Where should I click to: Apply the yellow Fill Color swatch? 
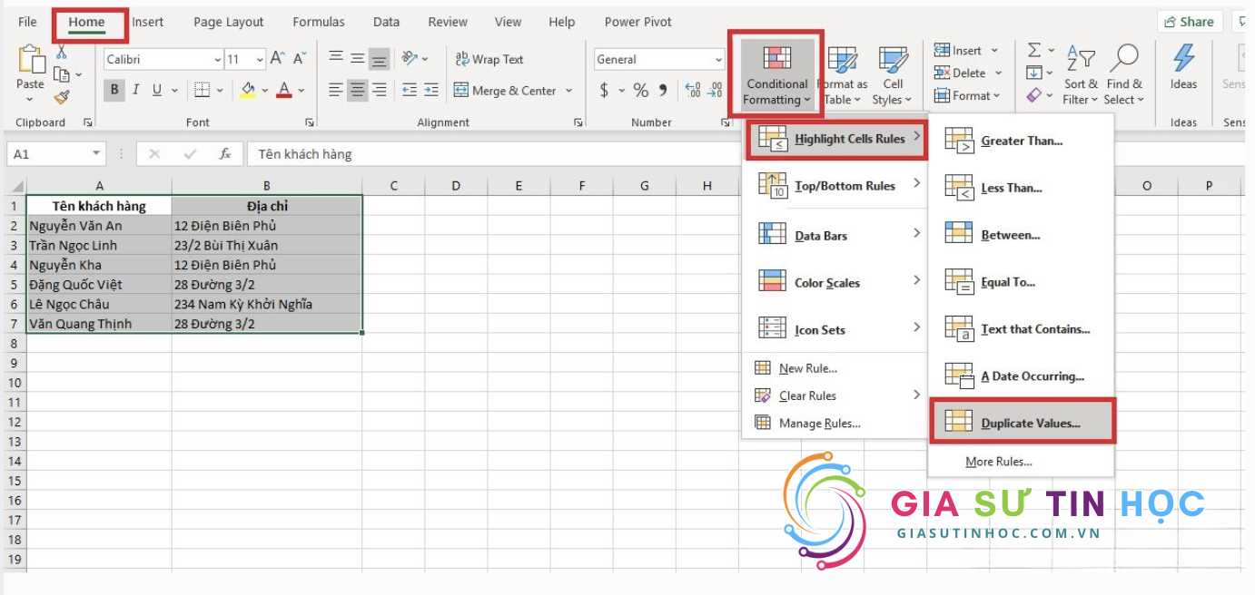pos(248,90)
